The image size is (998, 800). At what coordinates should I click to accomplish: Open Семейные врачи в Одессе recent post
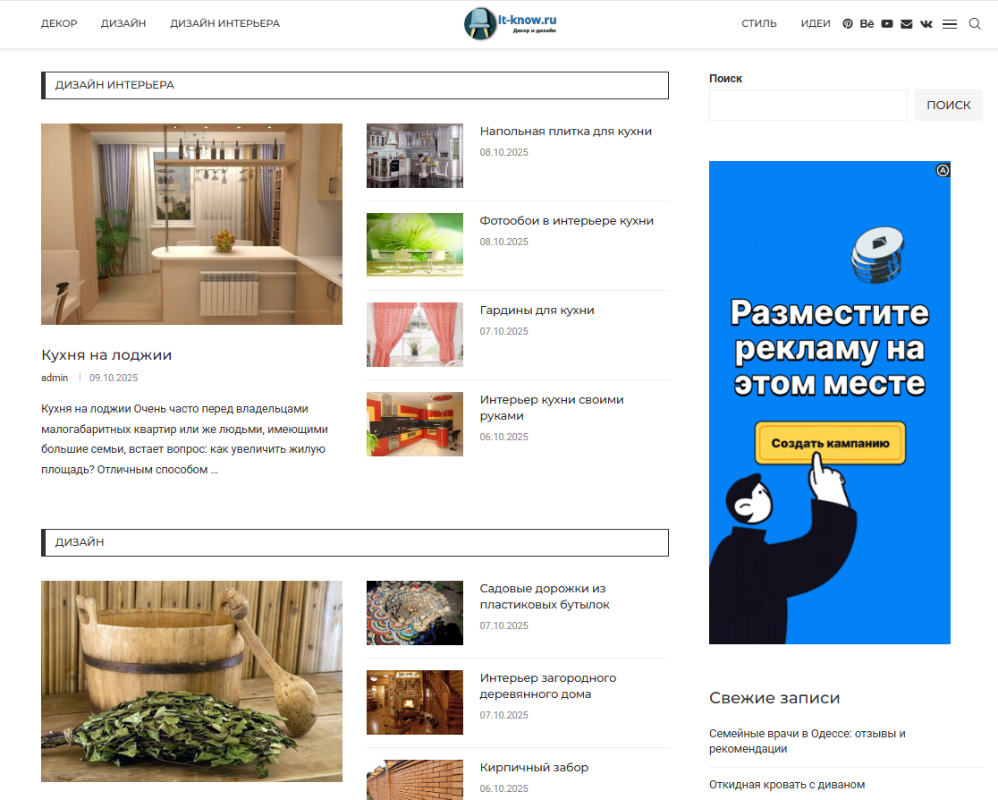807,742
